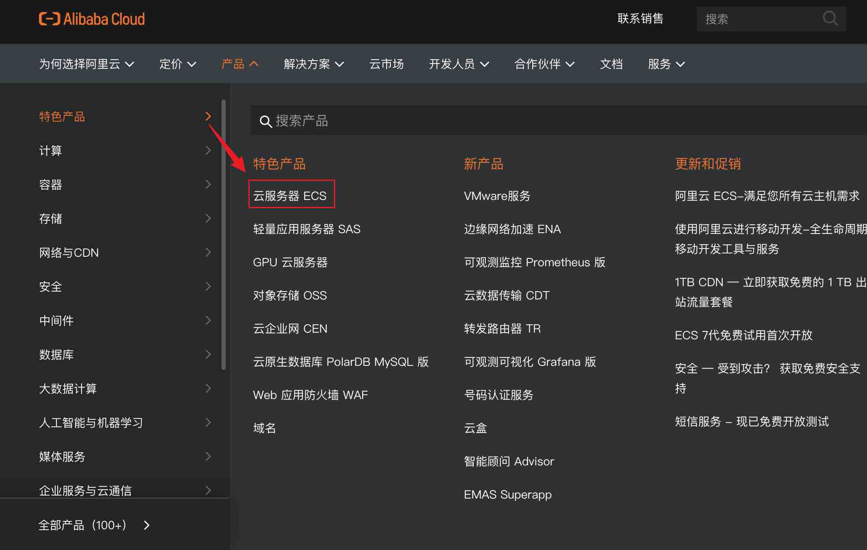Image resolution: width=867 pixels, height=550 pixels.
Task: Select 媒体服务 category in sidebar
Action: tap(125, 457)
